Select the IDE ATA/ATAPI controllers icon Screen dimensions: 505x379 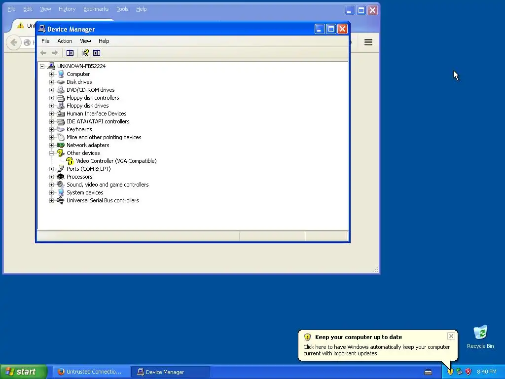click(x=61, y=121)
